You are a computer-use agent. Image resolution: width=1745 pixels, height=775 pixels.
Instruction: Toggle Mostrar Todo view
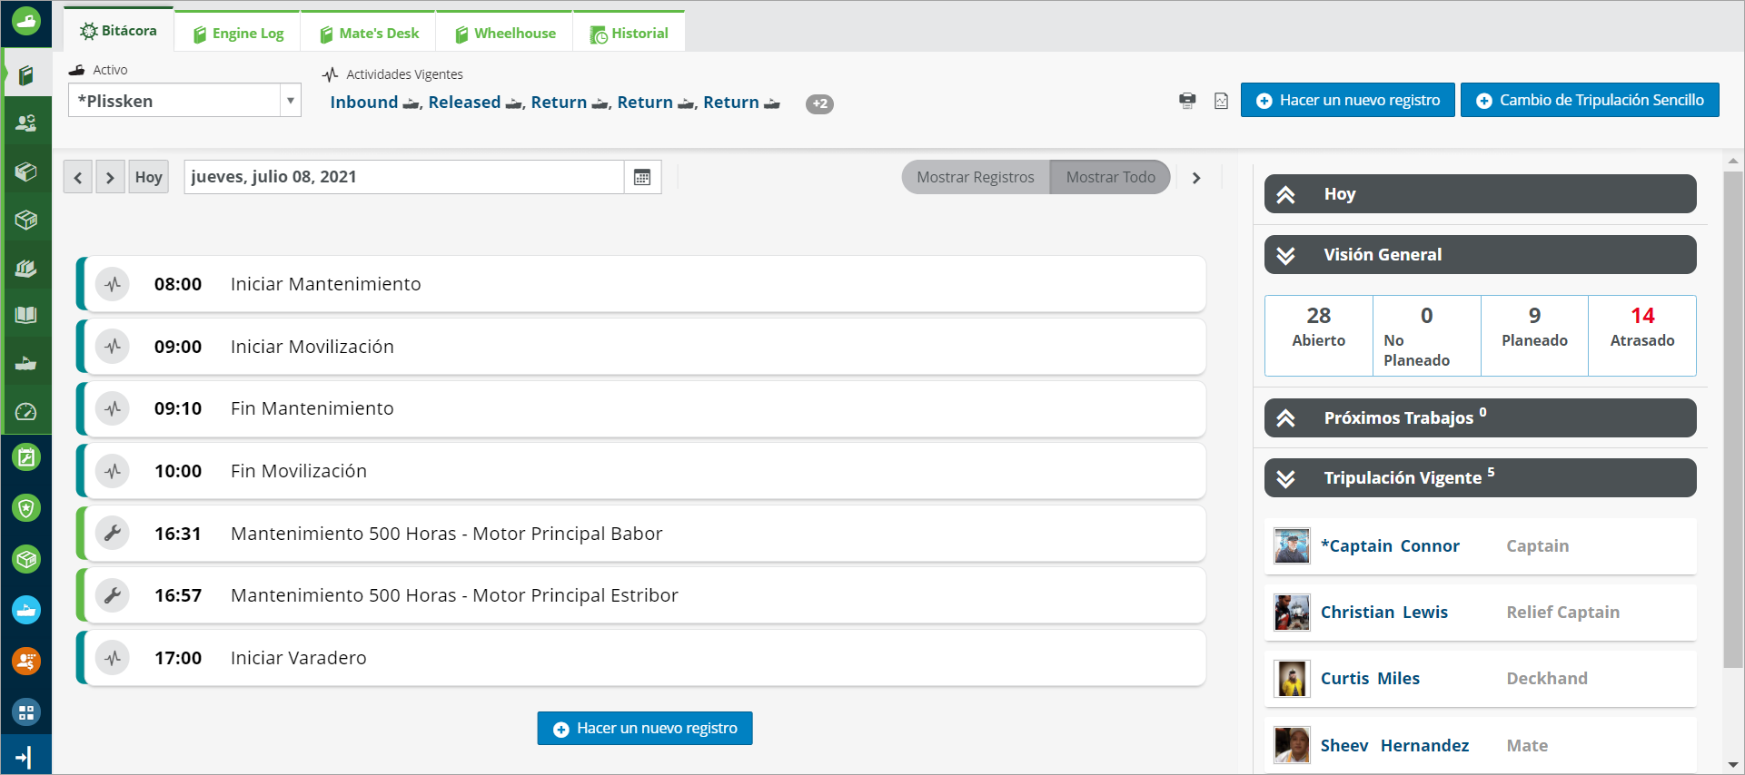pyautogui.click(x=1110, y=177)
